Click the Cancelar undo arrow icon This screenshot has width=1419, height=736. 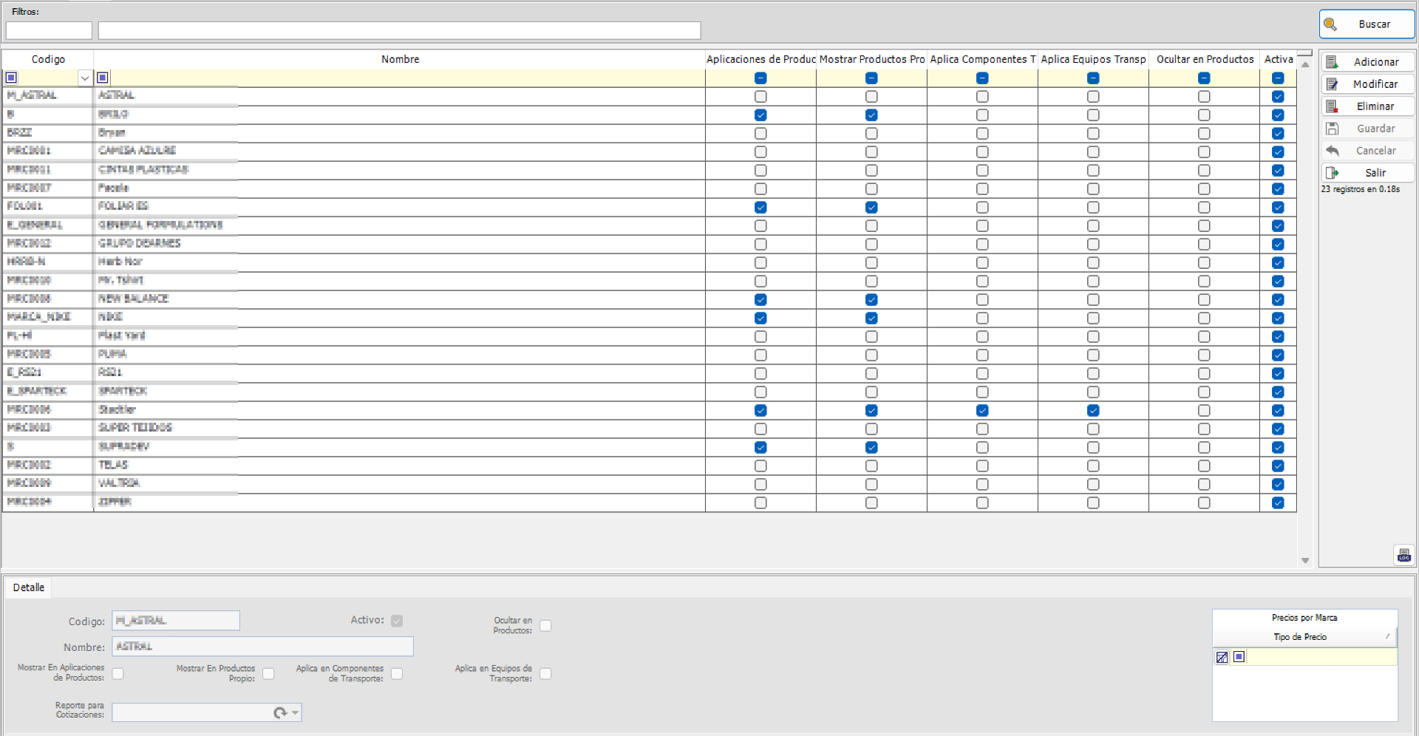1334,150
